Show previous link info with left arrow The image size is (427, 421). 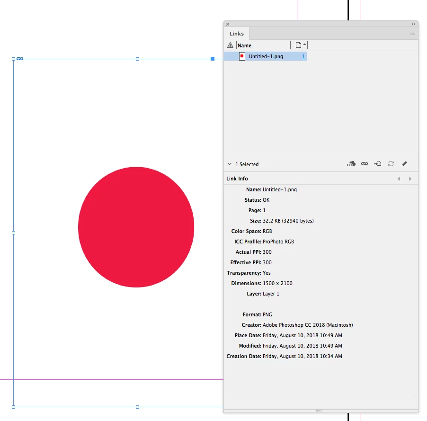tap(399, 179)
